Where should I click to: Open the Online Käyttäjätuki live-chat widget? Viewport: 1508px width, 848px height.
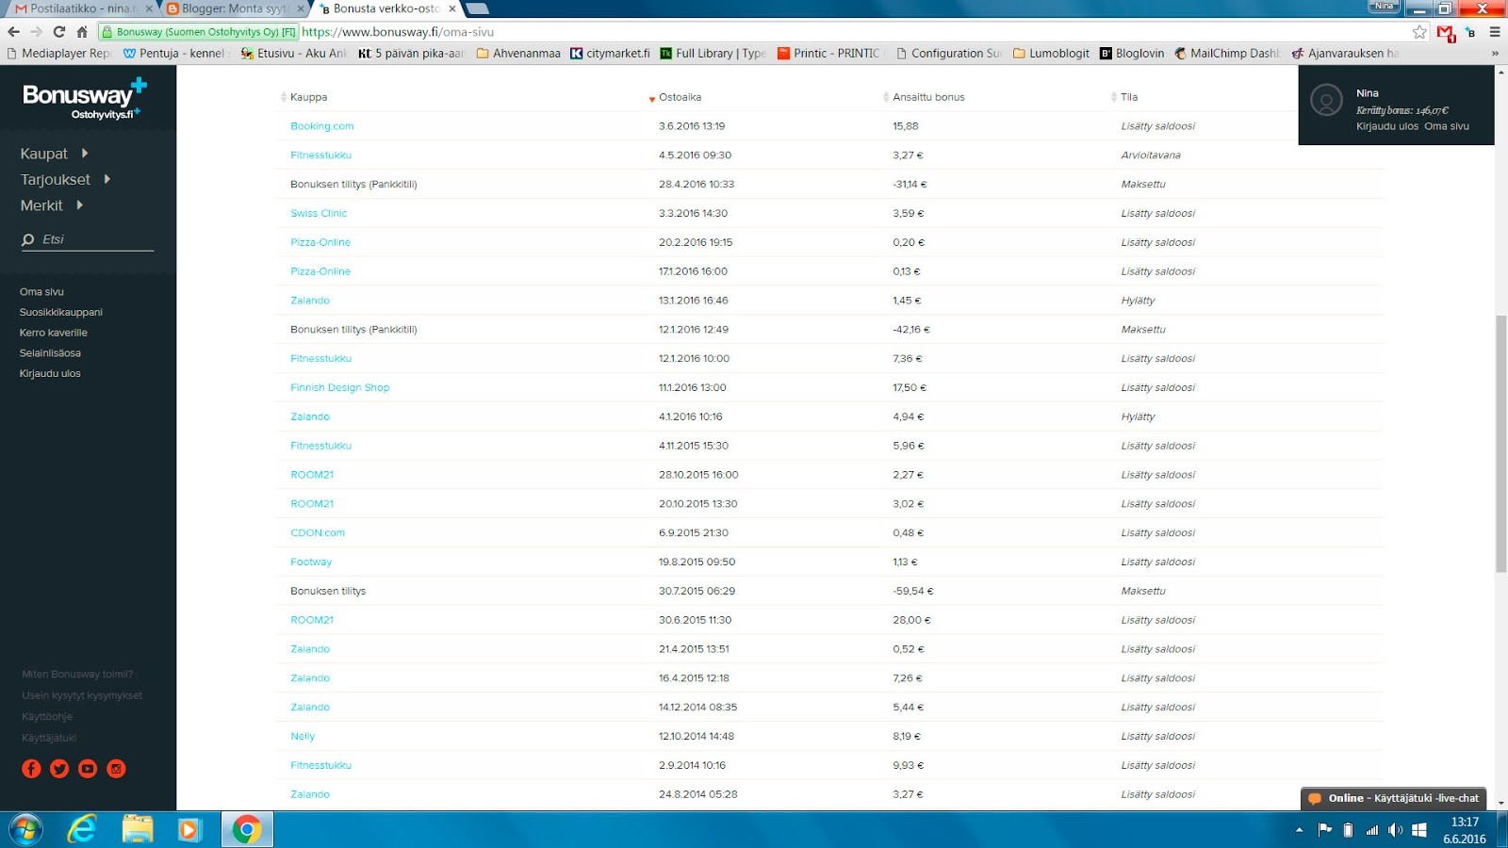click(x=1394, y=798)
